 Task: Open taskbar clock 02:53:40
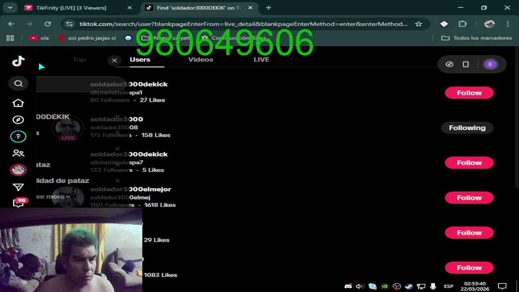tap(475, 286)
